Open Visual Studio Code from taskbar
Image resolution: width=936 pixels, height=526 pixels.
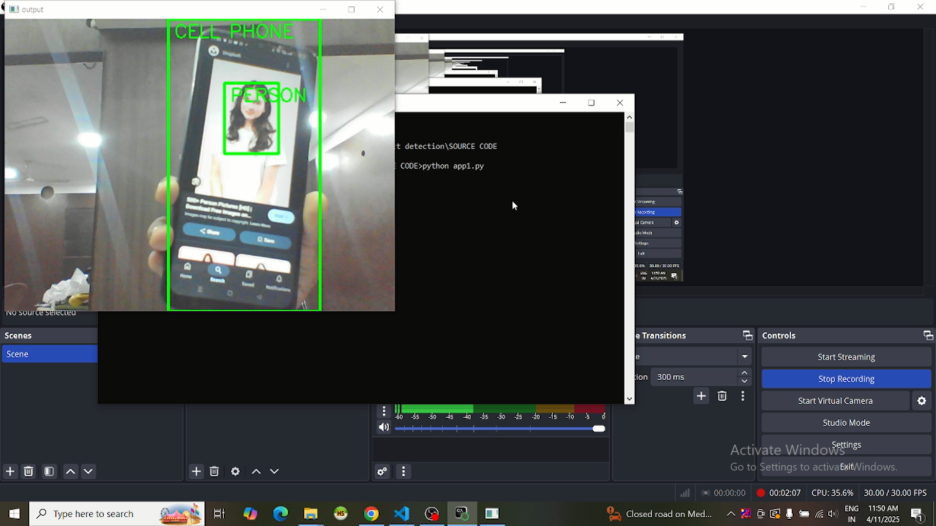tap(402, 514)
